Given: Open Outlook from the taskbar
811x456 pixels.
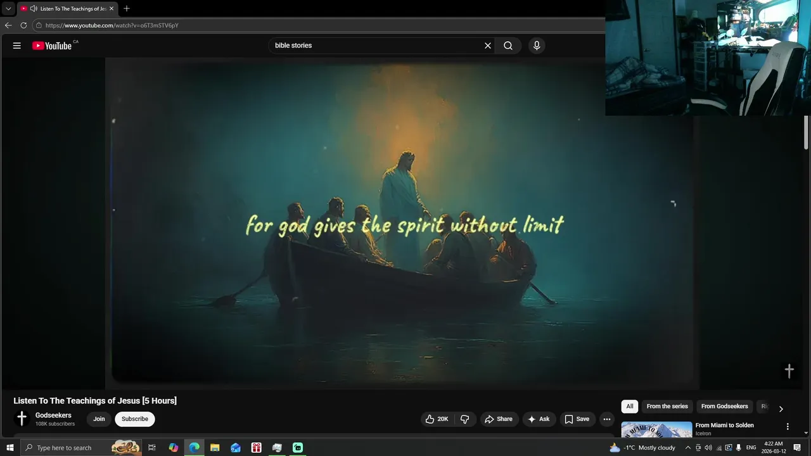Looking at the screenshot, I should (236, 448).
